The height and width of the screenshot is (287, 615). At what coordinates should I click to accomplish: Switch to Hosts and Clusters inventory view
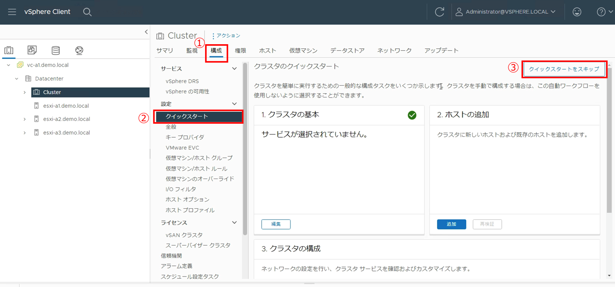9,50
